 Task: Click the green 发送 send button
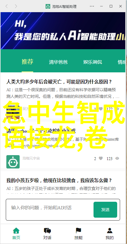[105, 210]
